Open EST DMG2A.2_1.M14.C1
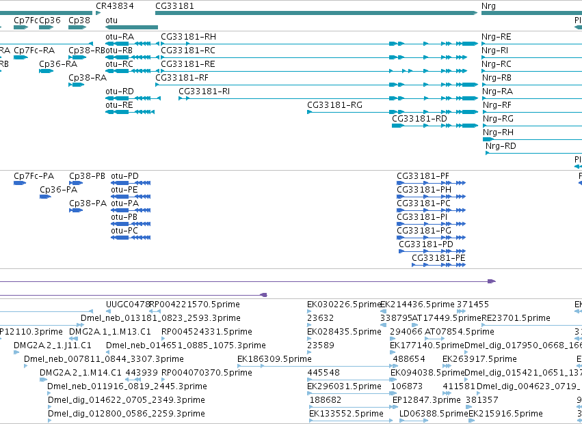Image resolution: width=582 pixels, height=424 pixels. [81, 373]
